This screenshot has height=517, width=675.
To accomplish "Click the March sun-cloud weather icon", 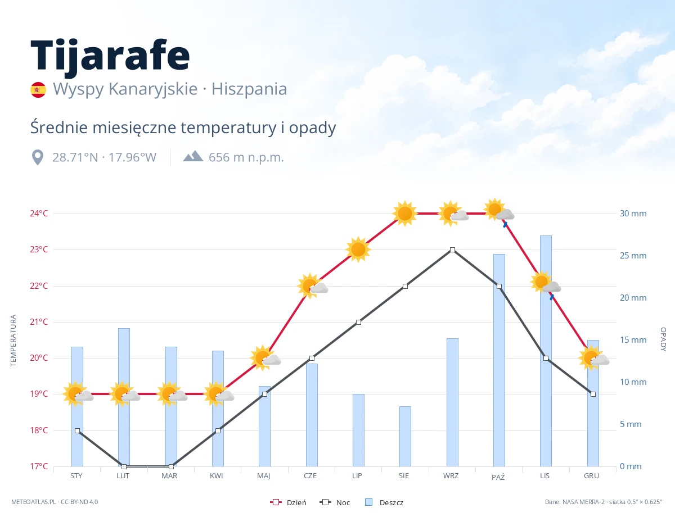I will click(173, 394).
